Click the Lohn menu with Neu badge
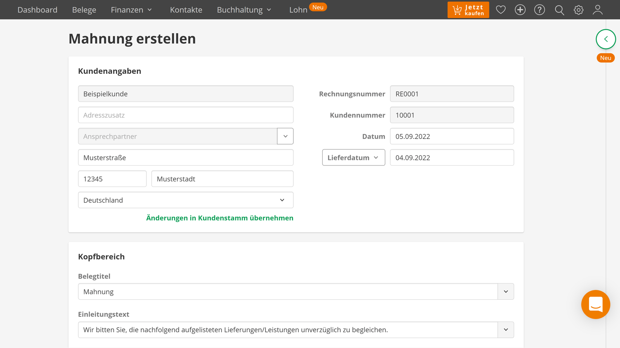620x348 pixels. click(298, 10)
